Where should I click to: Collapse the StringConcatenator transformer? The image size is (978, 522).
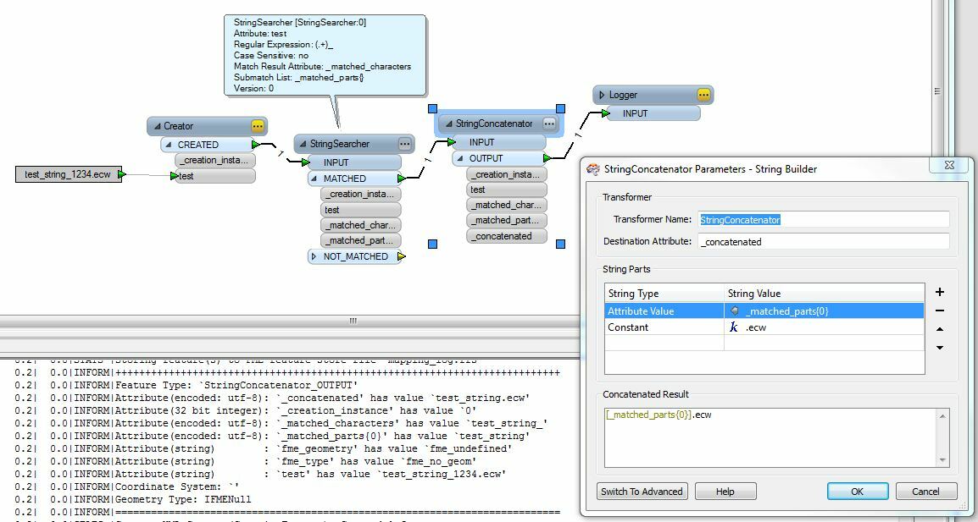[447, 124]
